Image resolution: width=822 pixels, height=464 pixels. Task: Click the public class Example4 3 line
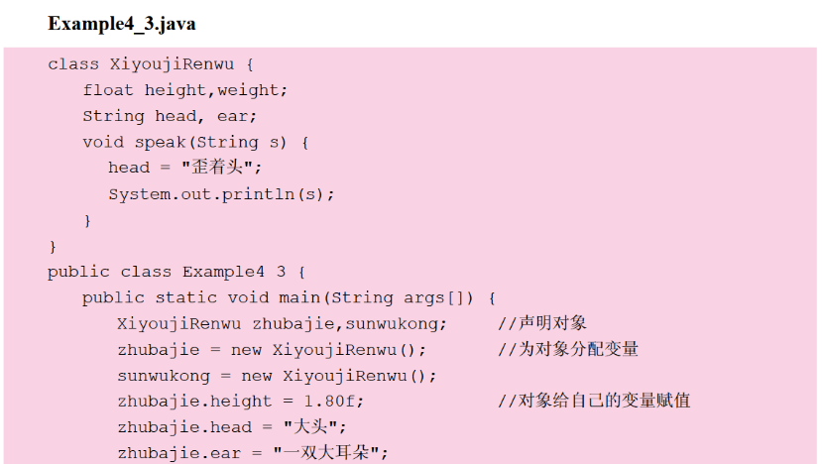[x=176, y=272]
